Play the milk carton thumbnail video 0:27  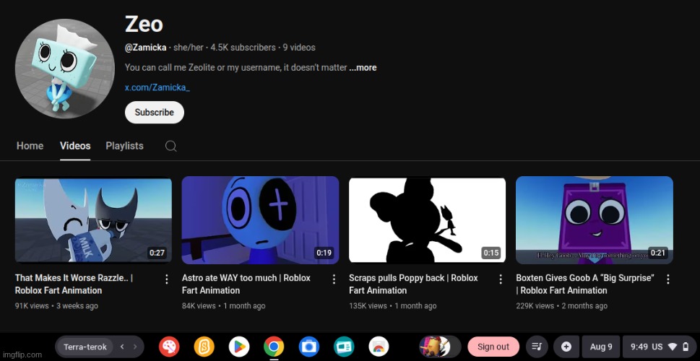pos(93,220)
